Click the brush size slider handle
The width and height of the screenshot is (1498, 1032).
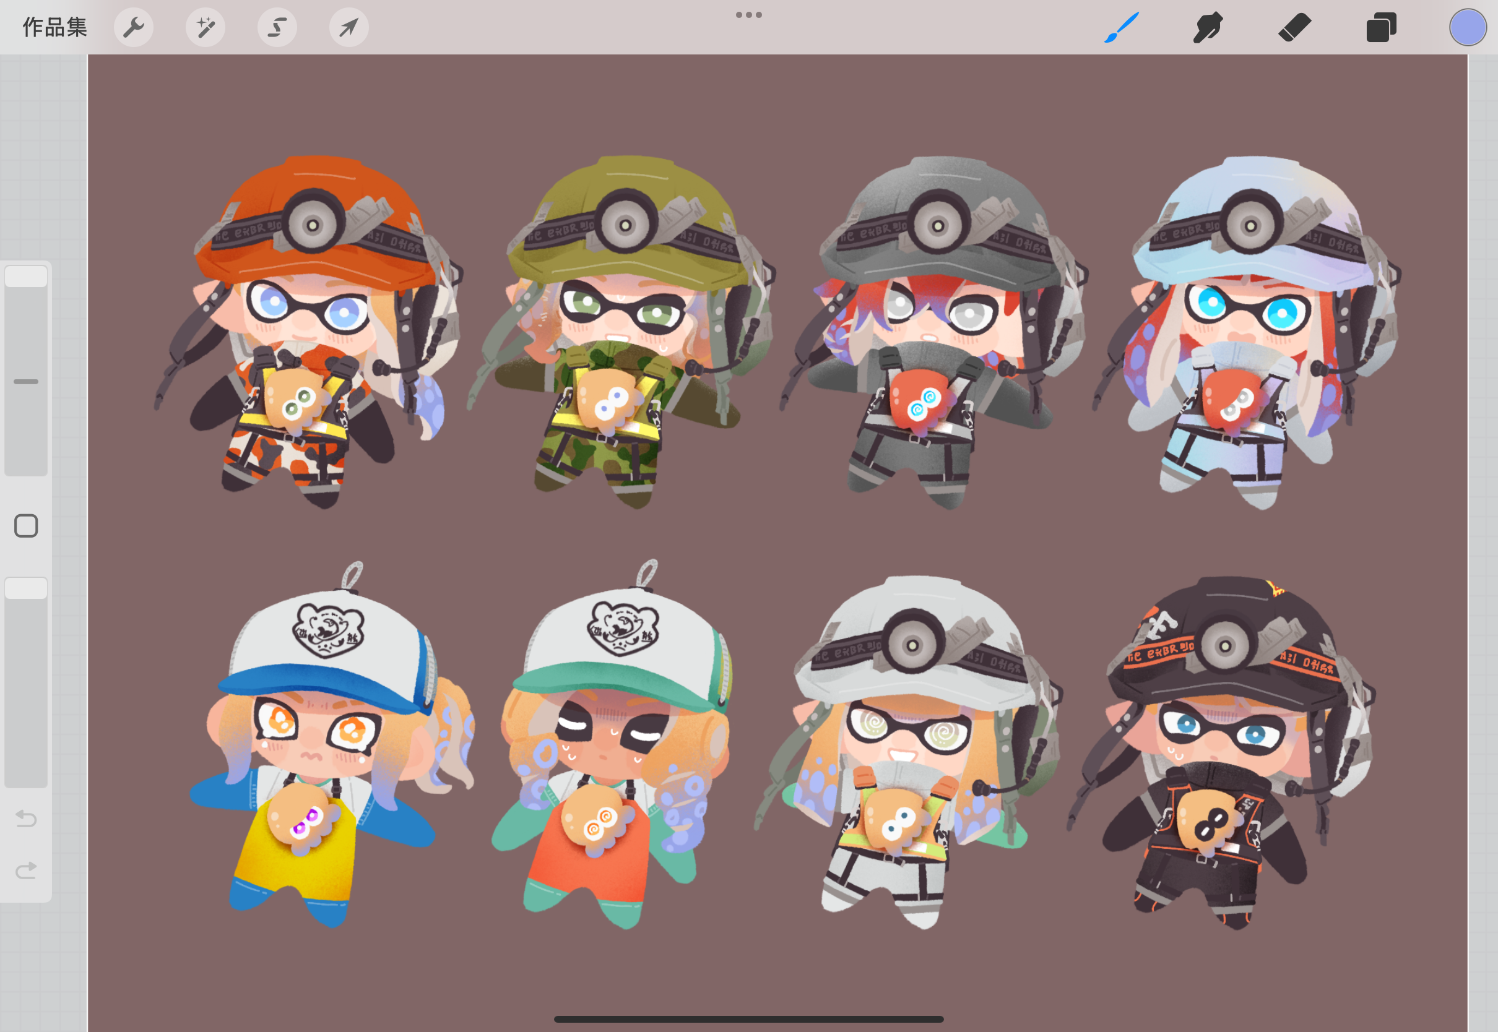(26, 276)
